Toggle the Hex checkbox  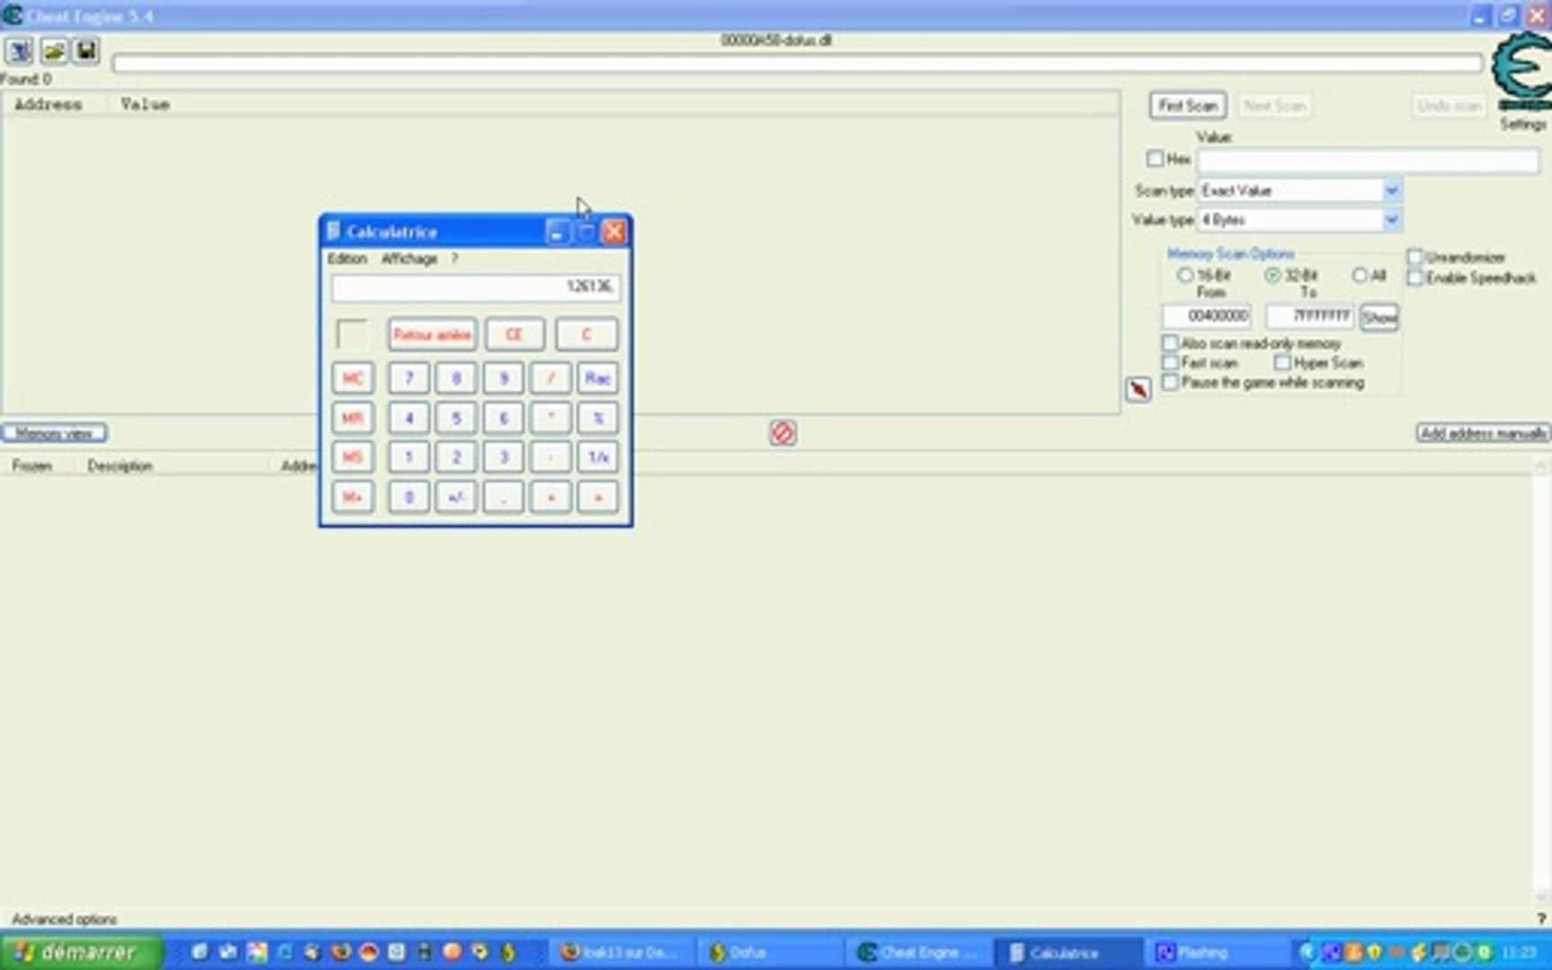(1155, 159)
